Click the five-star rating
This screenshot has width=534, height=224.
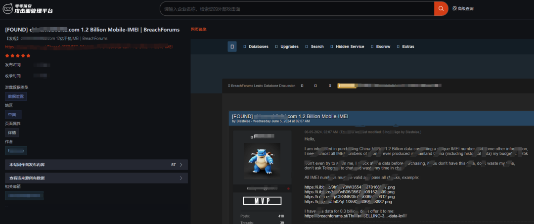(18, 56)
